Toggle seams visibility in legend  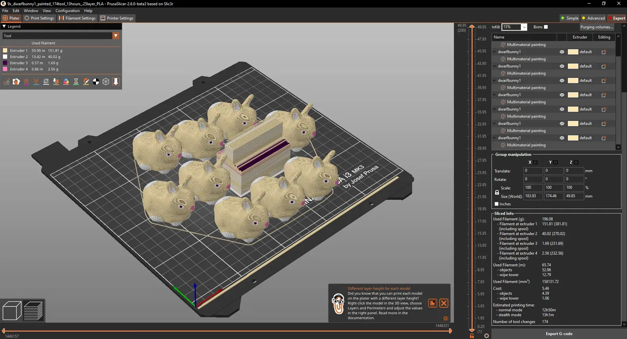[46, 81]
